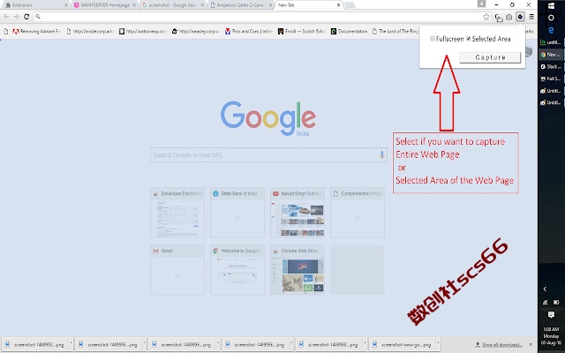Click the browser forward arrow
Viewport: 565px width, 353px height.
(x=16, y=17)
